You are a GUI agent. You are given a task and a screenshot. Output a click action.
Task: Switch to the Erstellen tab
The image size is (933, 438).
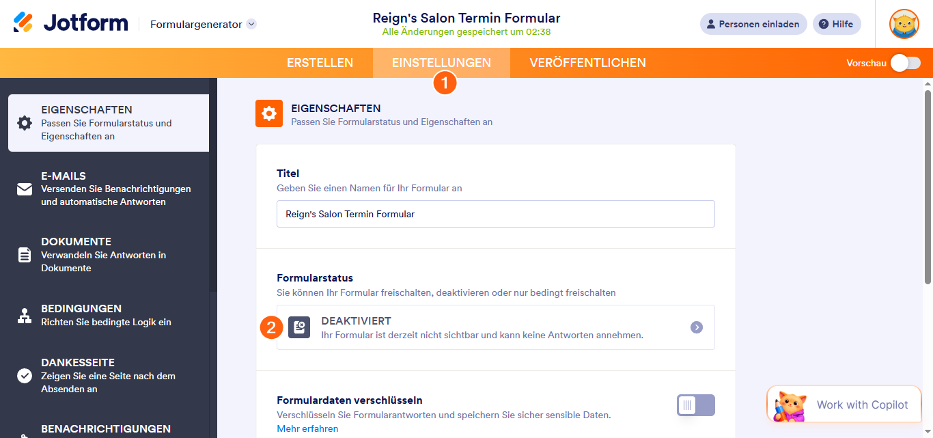320,63
